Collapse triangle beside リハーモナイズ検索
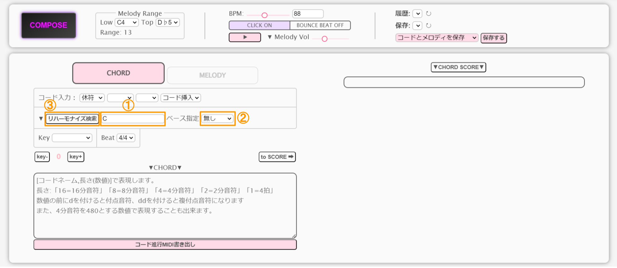Screen dimensions: 617x268 41,119
